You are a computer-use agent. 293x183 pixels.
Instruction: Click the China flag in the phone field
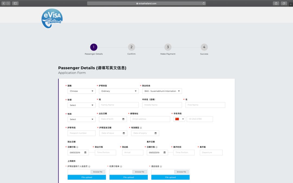click(x=177, y=119)
